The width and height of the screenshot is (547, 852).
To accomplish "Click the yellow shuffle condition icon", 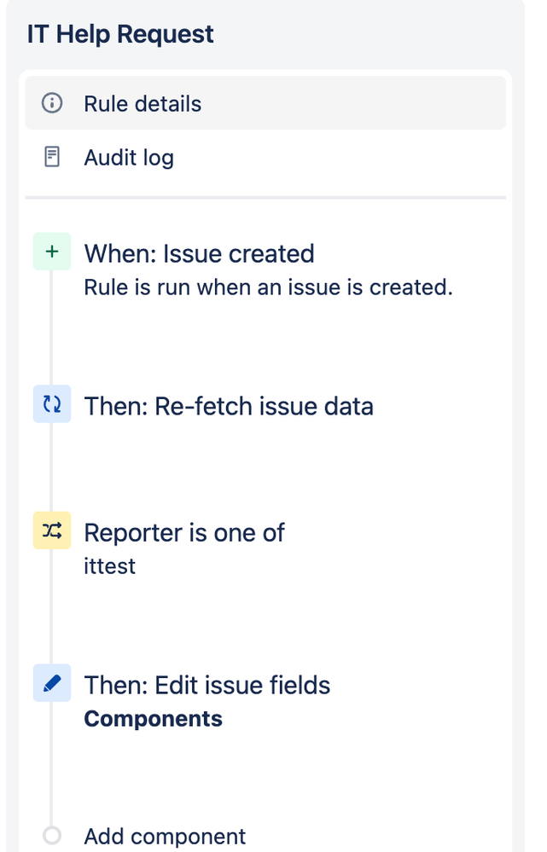I will pos(52,530).
